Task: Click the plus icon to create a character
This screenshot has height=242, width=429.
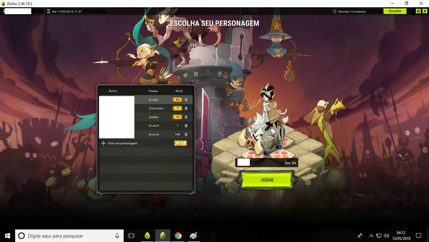Action: click(103, 143)
